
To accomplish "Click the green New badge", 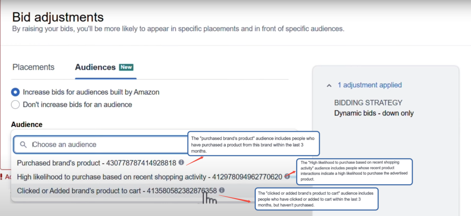I will coord(126,67).
